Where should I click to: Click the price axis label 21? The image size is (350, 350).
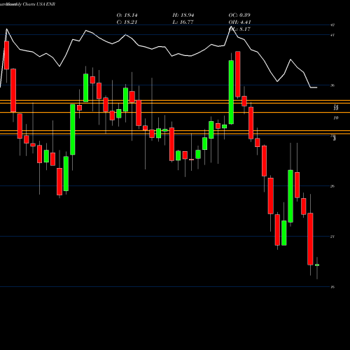[332, 237]
